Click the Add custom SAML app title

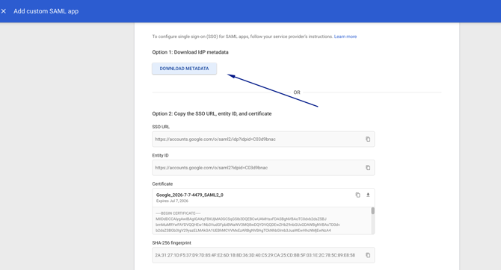click(46, 11)
